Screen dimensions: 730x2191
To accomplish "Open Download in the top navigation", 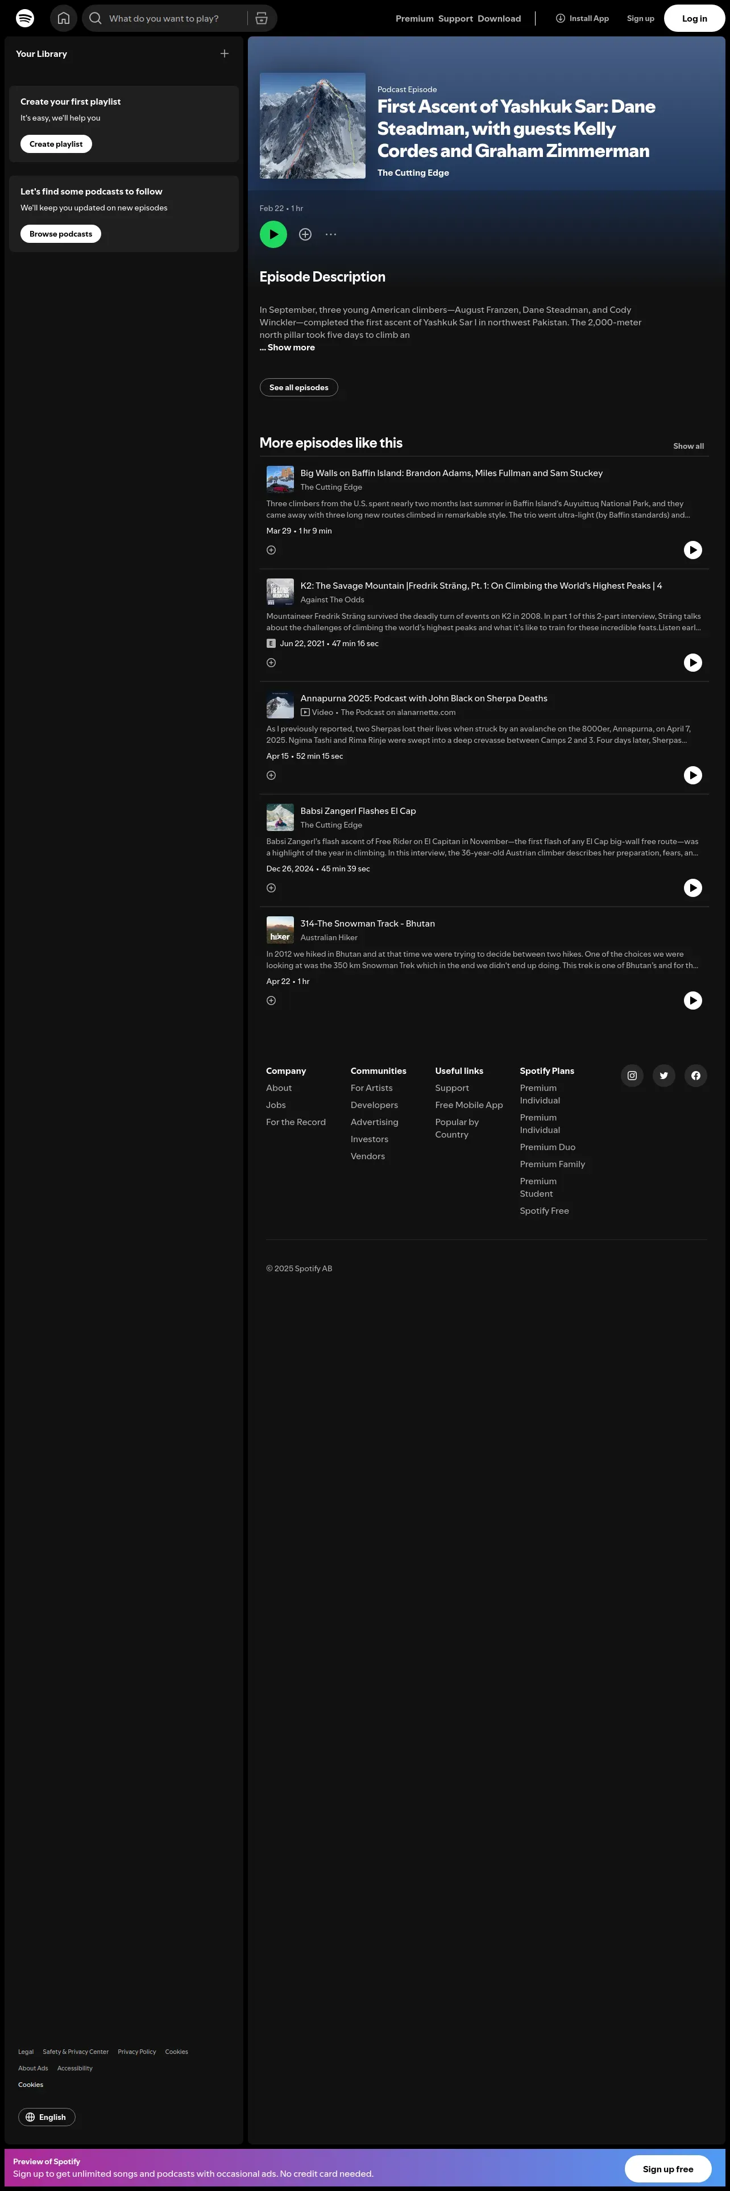I will tap(500, 18).
